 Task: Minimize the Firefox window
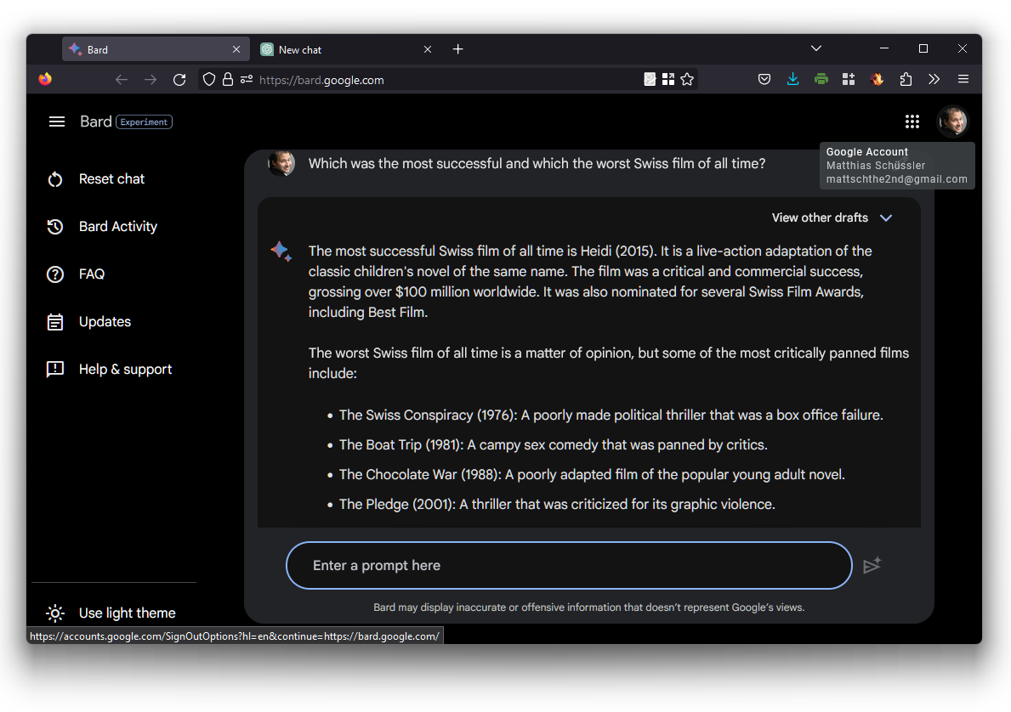click(x=884, y=49)
